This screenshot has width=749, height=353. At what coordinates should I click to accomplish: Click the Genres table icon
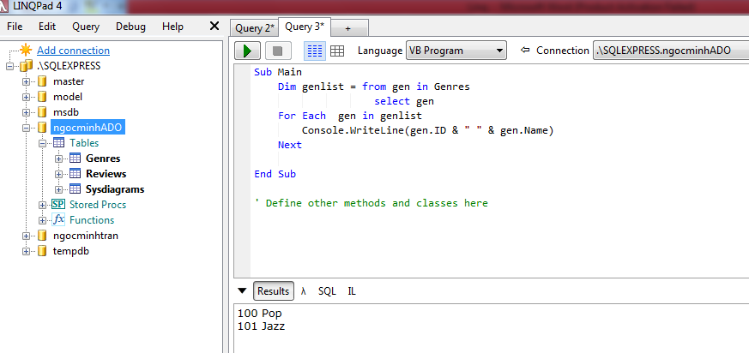(75, 159)
